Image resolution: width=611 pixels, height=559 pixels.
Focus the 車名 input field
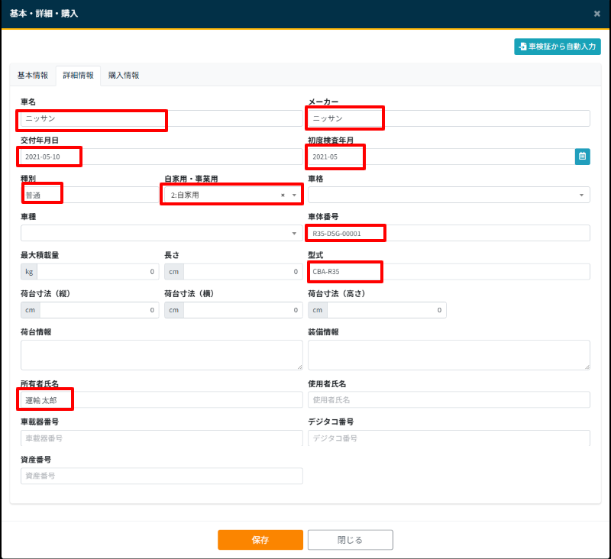click(162, 118)
